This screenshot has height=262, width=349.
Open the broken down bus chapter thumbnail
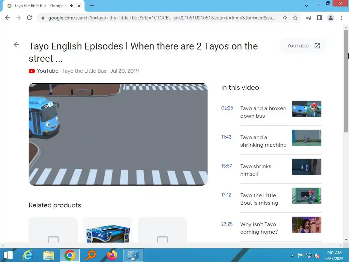click(x=306, y=109)
